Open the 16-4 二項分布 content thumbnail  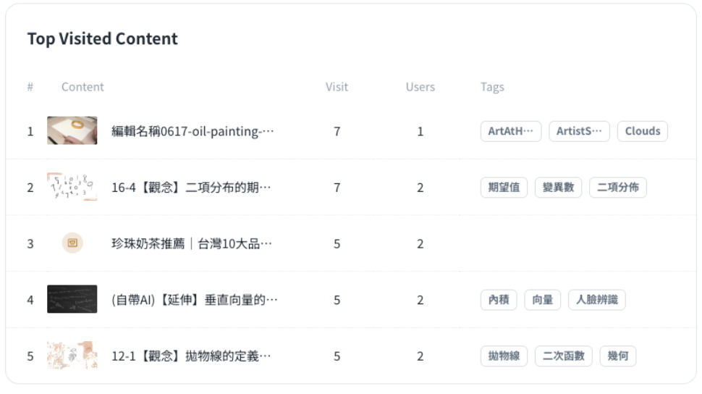tap(72, 187)
